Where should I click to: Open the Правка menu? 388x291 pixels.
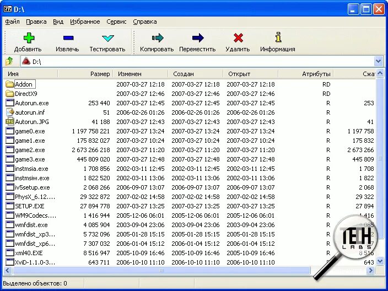tap(36, 21)
